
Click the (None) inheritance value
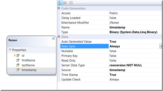tap(114, 23)
